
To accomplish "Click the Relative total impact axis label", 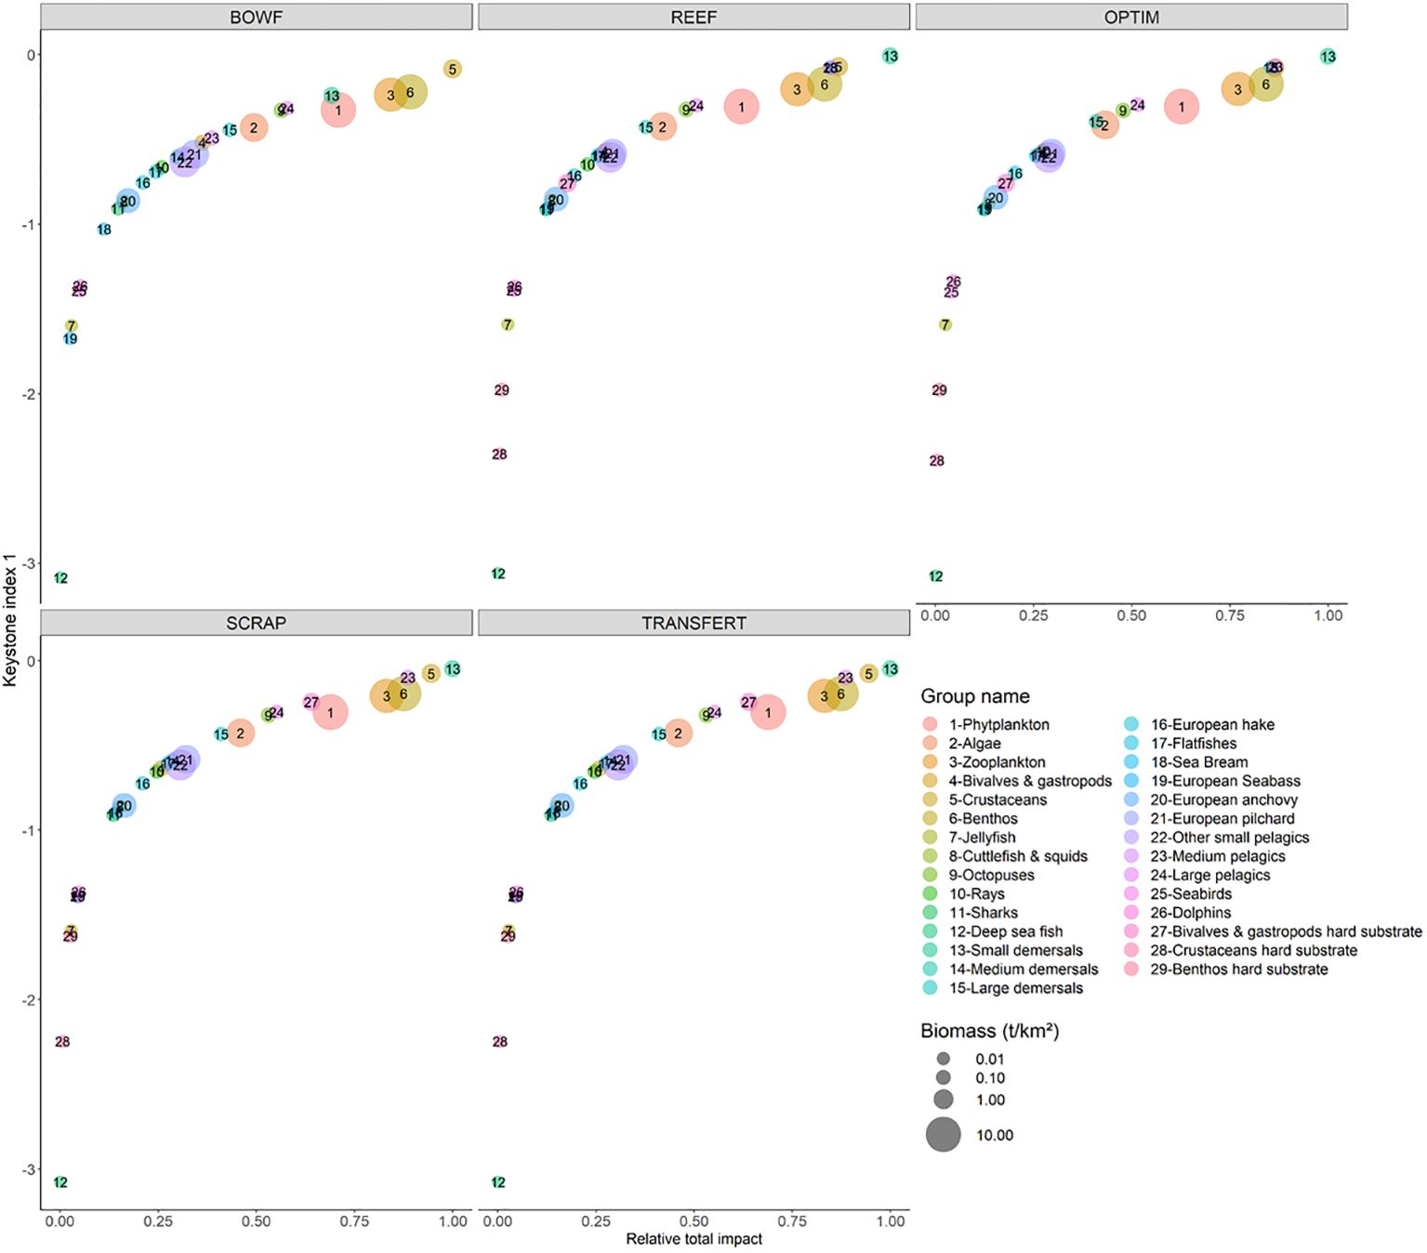I will [x=694, y=1239].
